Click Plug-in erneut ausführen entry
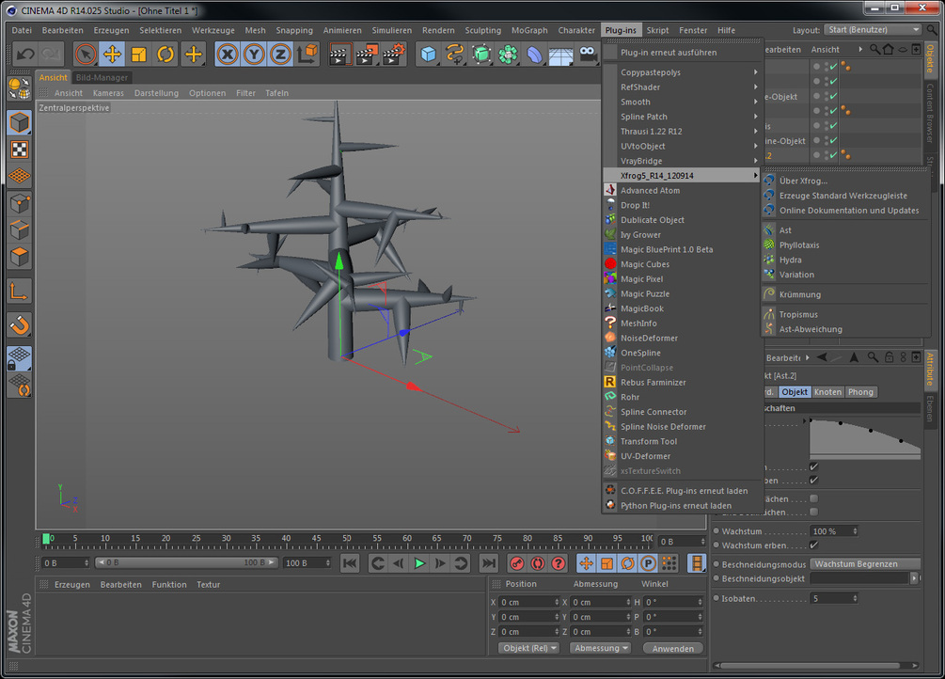The image size is (945, 679). click(x=669, y=53)
